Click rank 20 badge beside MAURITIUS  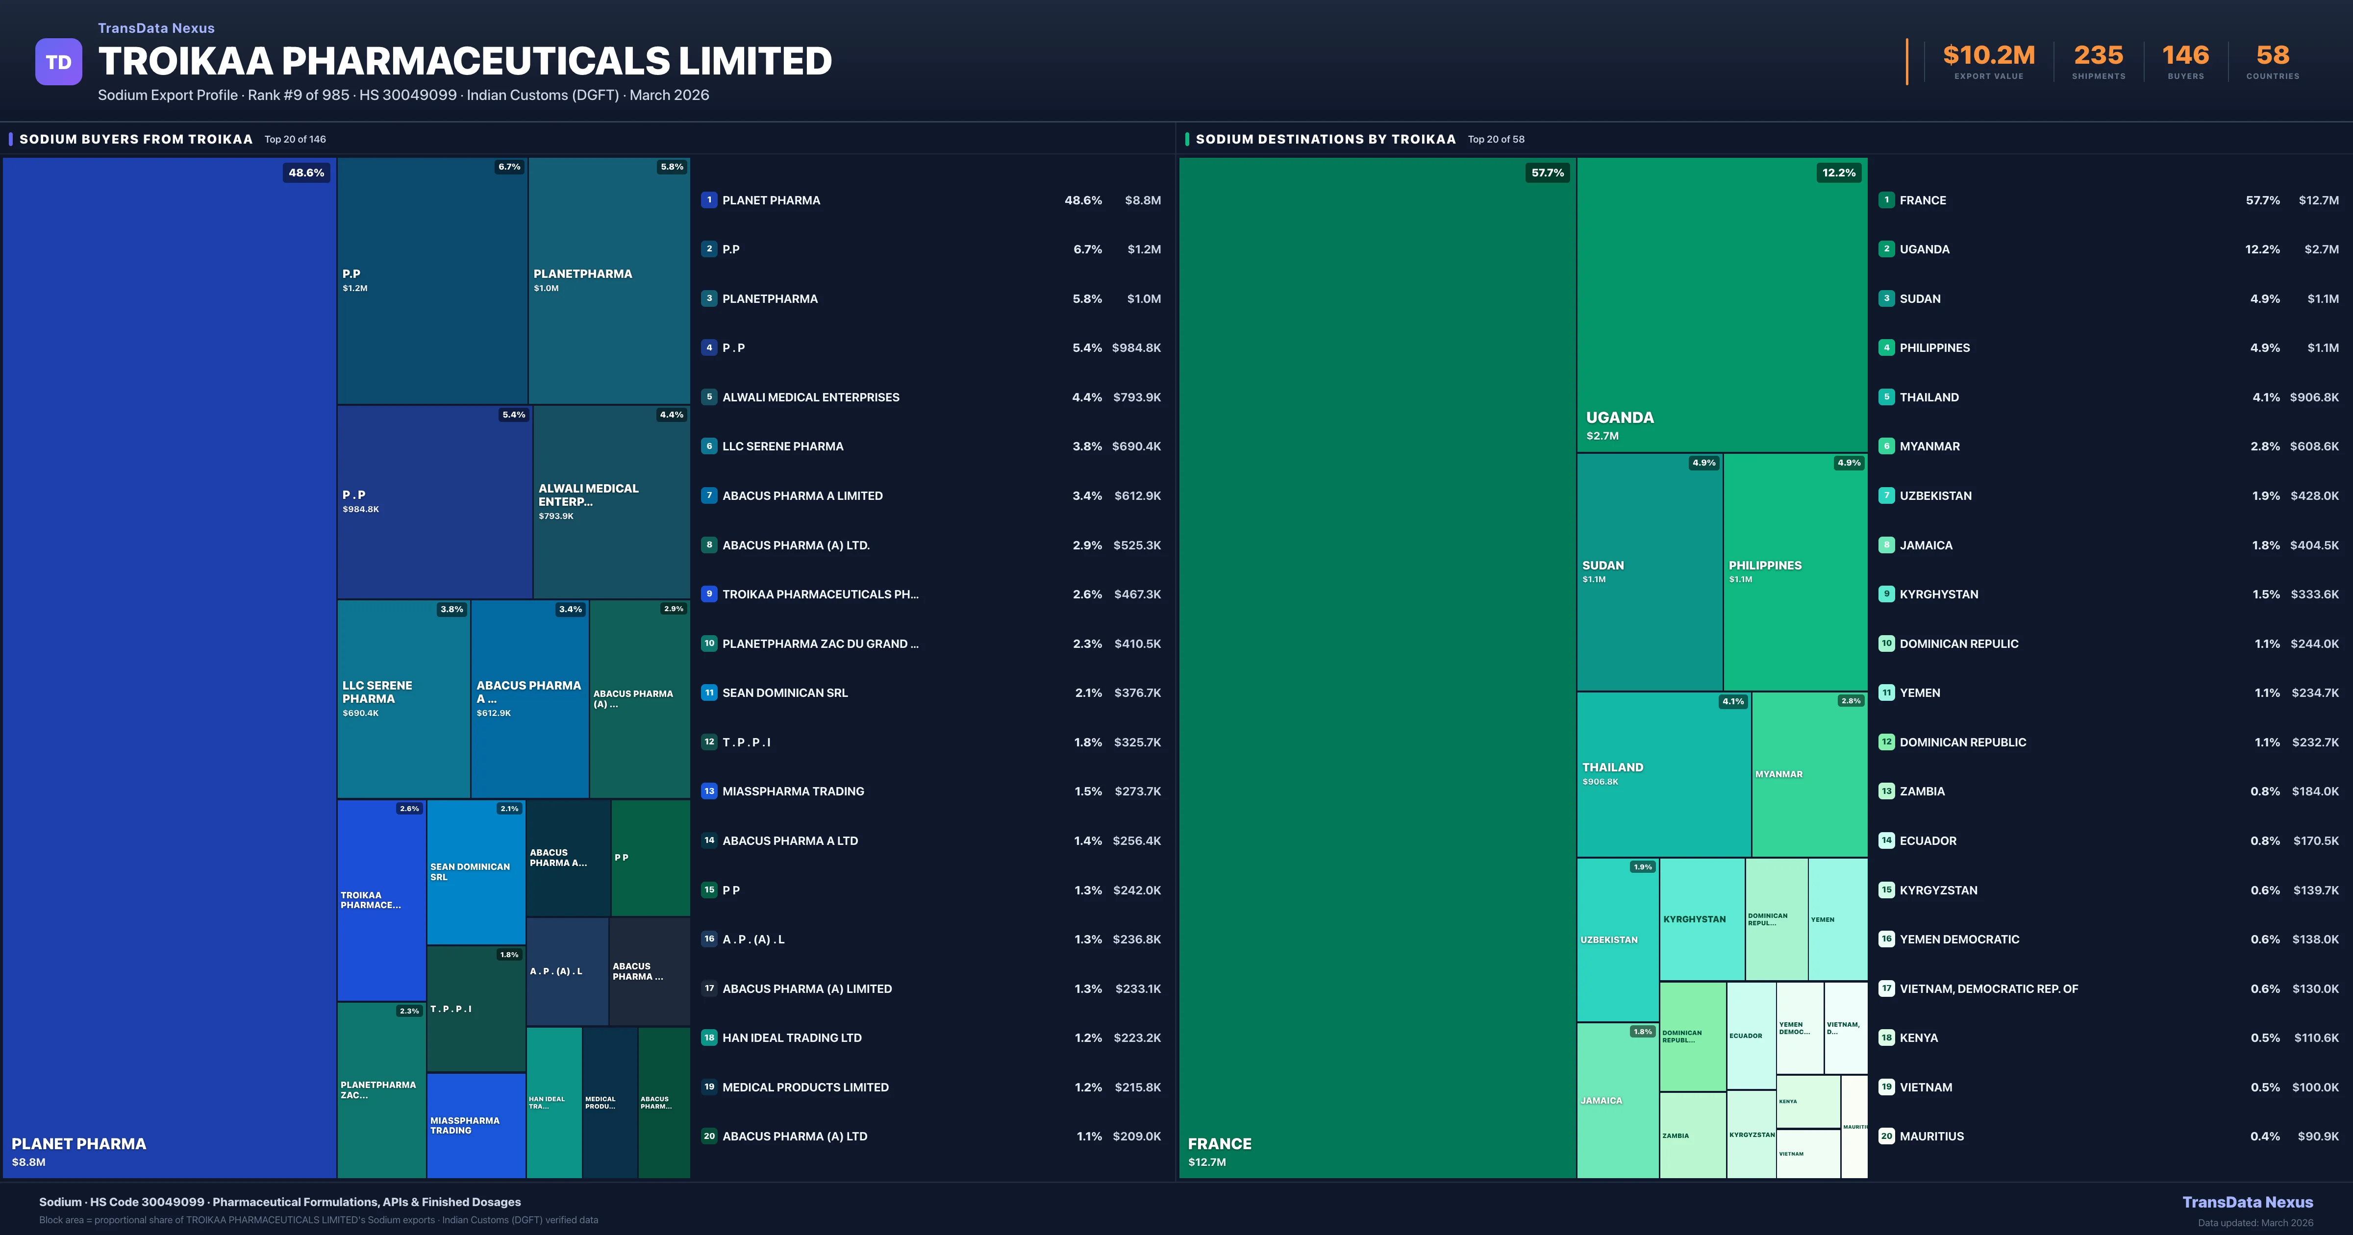click(1886, 1136)
